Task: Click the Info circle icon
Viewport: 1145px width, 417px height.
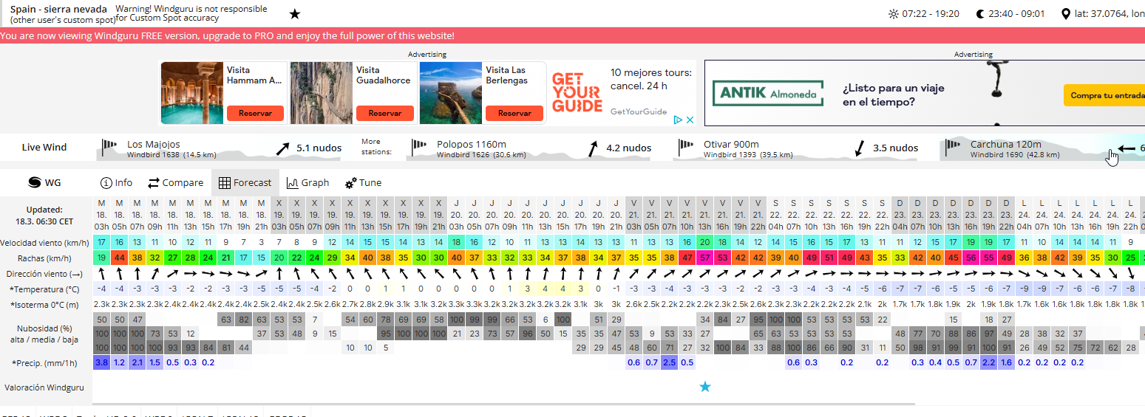Action: (x=106, y=183)
